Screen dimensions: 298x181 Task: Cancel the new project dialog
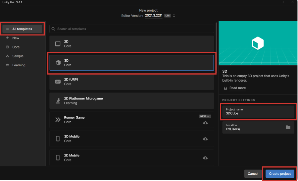click(253, 174)
